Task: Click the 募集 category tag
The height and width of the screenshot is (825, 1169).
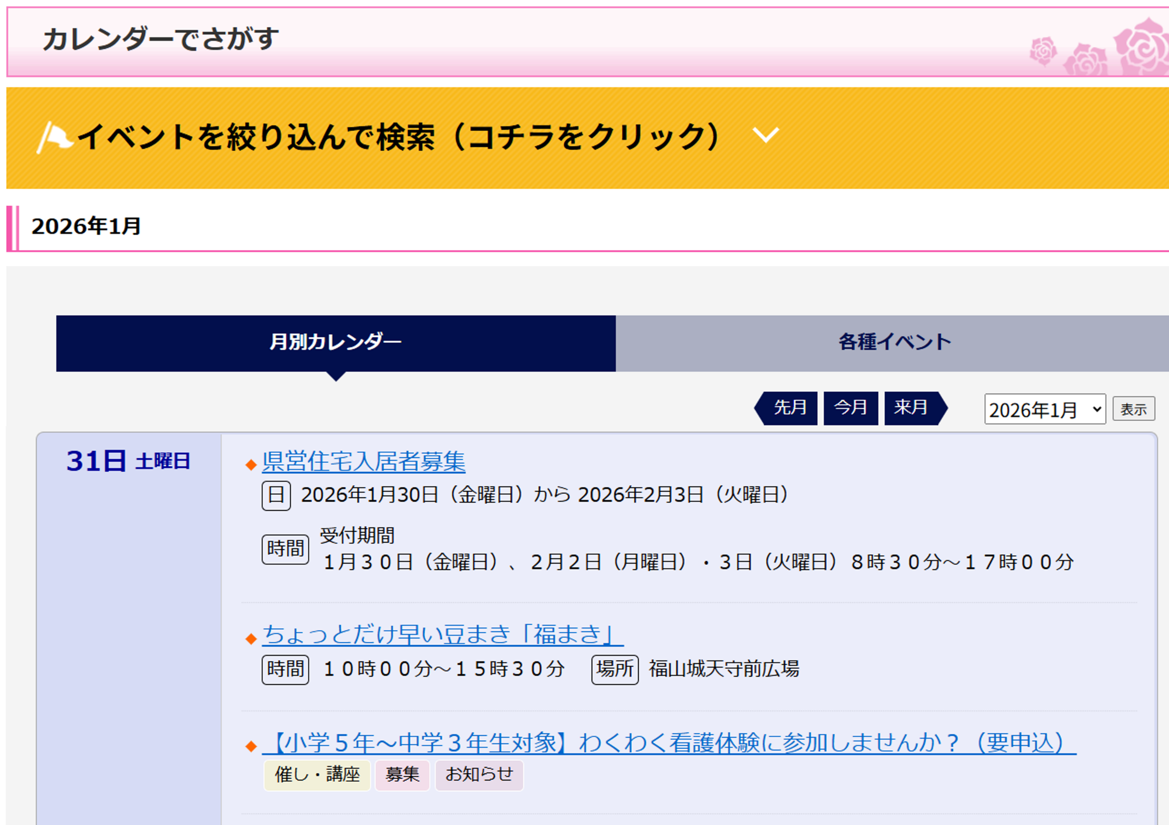Action: tap(402, 775)
